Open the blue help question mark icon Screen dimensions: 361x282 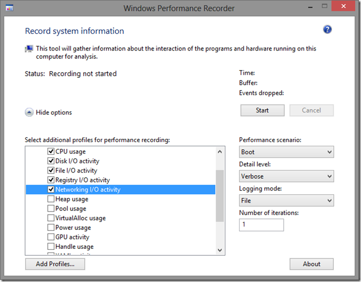(x=327, y=29)
